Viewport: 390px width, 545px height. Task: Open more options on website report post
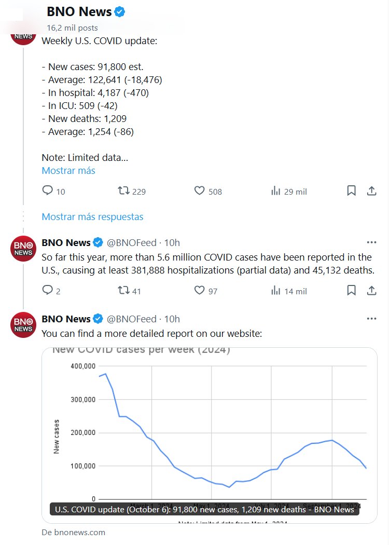pyautogui.click(x=371, y=319)
